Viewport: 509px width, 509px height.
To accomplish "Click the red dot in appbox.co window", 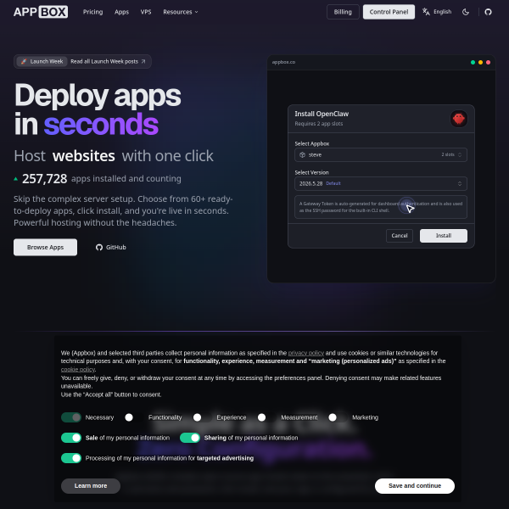I will (489, 62).
